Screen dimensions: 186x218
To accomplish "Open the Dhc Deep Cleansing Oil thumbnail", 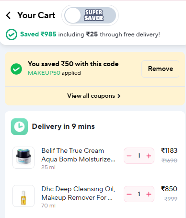I will click(x=23, y=196).
